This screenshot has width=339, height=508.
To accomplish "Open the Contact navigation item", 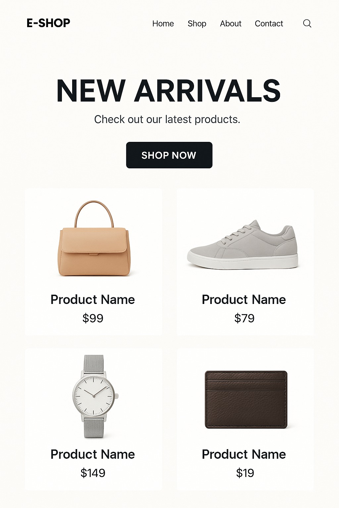I will (269, 24).
